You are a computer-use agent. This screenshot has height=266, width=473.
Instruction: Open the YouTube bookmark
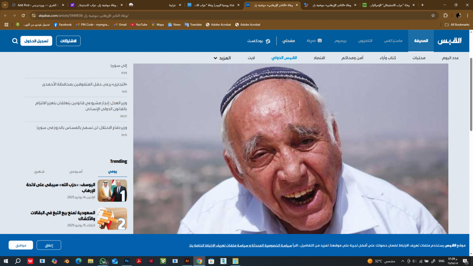(139, 25)
